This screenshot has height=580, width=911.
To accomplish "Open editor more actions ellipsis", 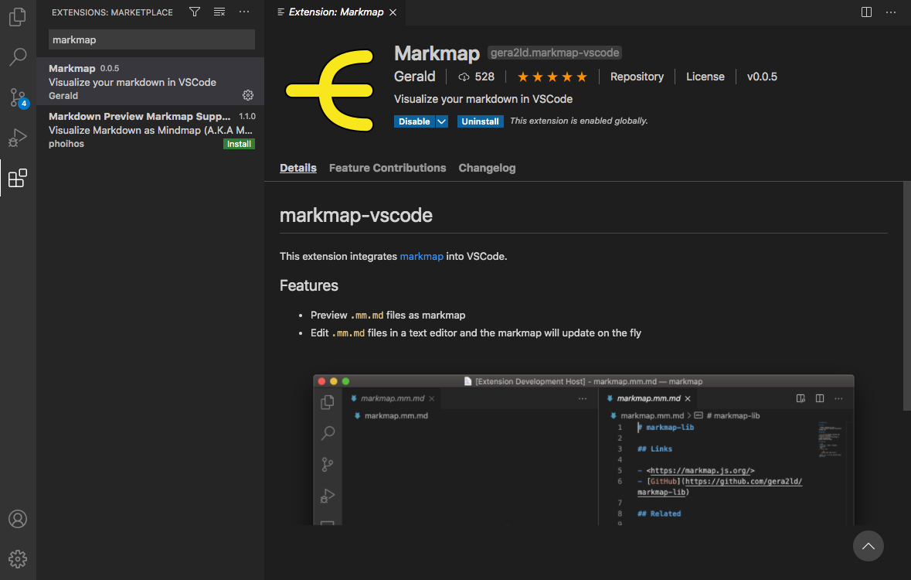I will point(891,12).
